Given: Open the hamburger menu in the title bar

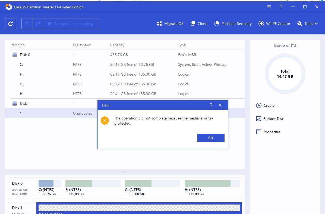Looking at the screenshot, I should (x=269, y=7).
